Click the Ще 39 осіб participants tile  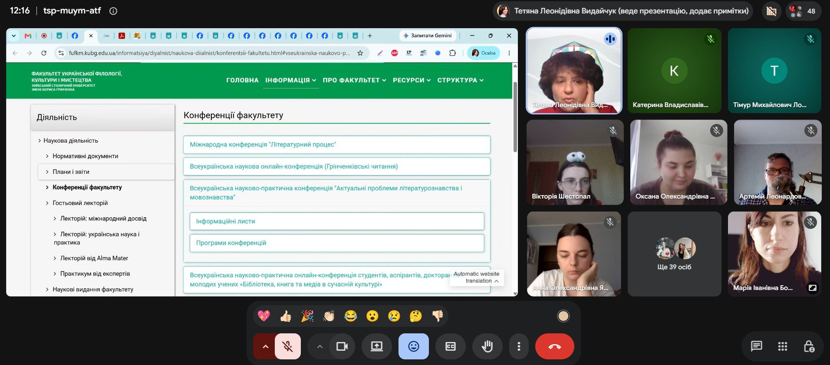coord(674,254)
